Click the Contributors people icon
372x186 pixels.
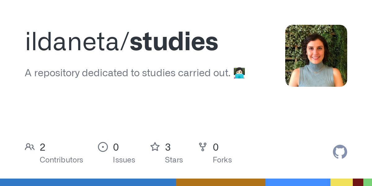pos(30,147)
